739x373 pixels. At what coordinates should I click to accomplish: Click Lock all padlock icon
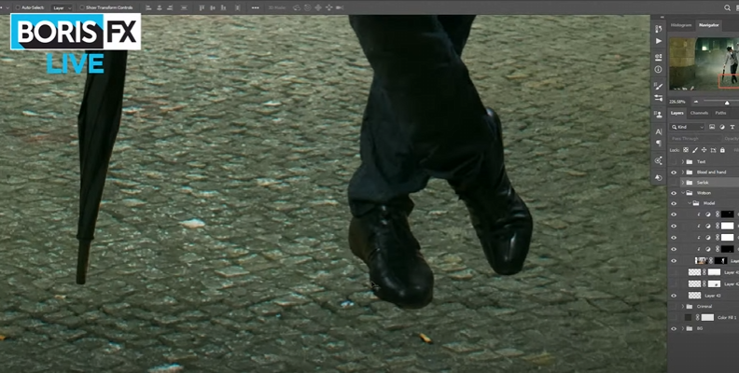(722, 150)
